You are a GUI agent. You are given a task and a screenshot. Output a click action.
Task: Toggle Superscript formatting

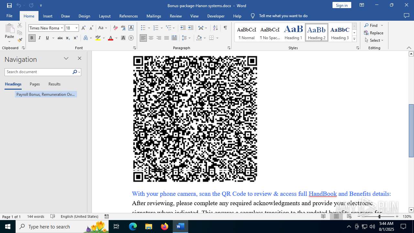point(75,38)
